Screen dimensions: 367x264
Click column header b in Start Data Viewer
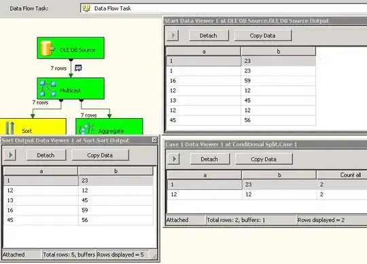coord(278,52)
